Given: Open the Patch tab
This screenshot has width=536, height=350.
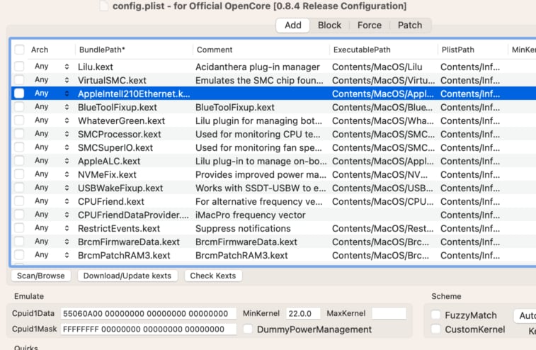Looking at the screenshot, I should pos(410,26).
